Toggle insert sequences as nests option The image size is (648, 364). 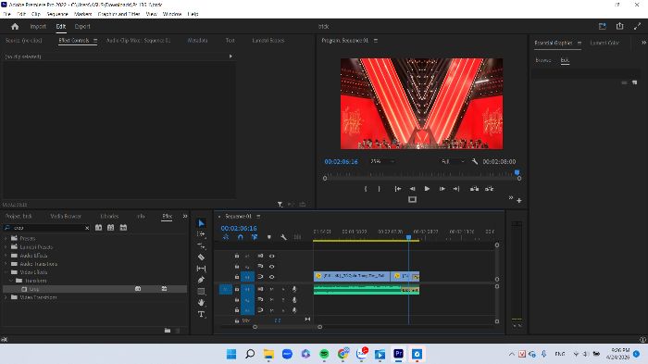pyautogui.click(x=226, y=237)
